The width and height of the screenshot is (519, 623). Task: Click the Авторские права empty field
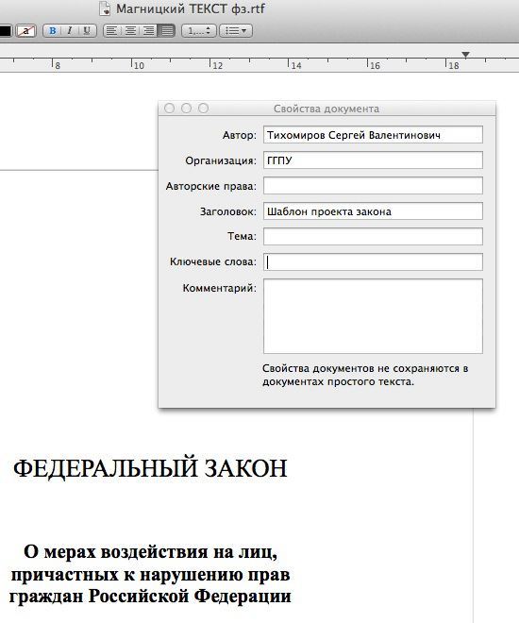pyautogui.click(x=373, y=186)
